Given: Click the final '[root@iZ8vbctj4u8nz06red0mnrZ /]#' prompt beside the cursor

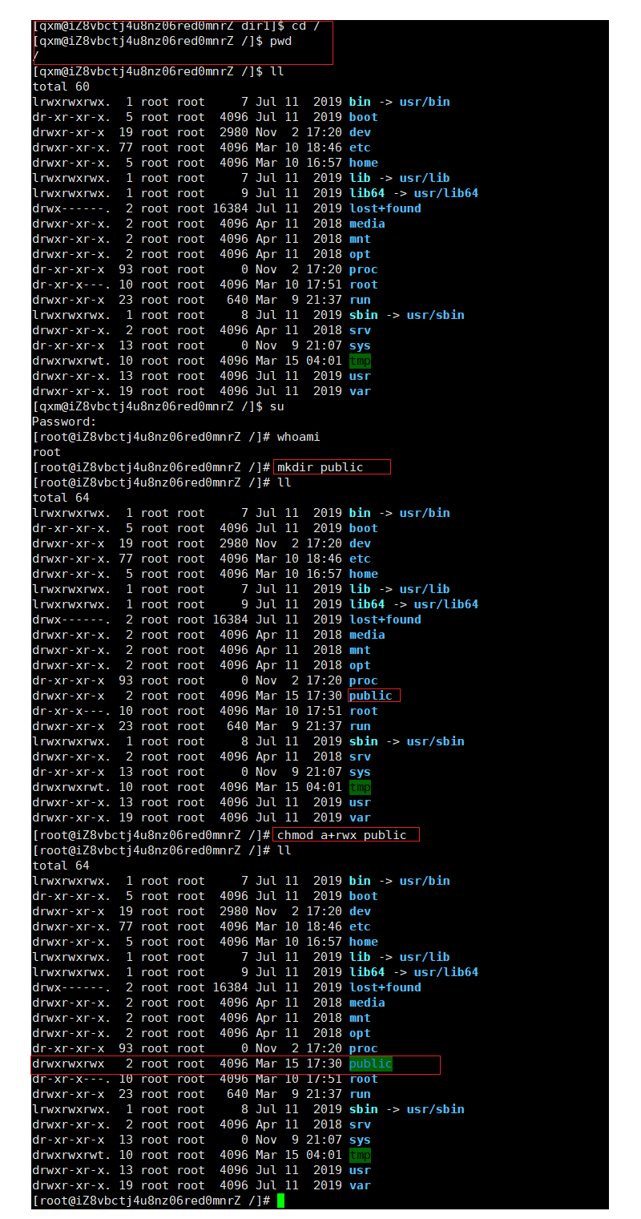Looking at the screenshot, I should point(151,1201).
